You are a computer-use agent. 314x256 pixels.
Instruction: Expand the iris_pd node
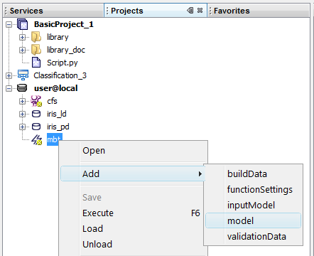22,127
